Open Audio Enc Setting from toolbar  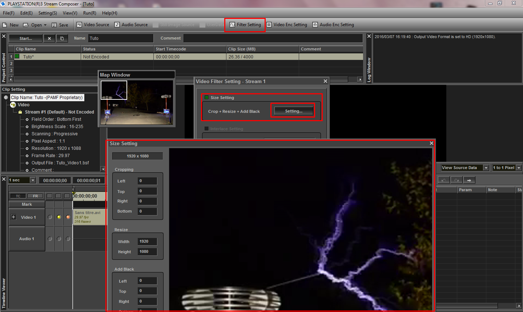click(x=333, y=25)
